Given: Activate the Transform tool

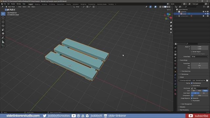Looking at the screenshot, I should [x=3, y=33].
